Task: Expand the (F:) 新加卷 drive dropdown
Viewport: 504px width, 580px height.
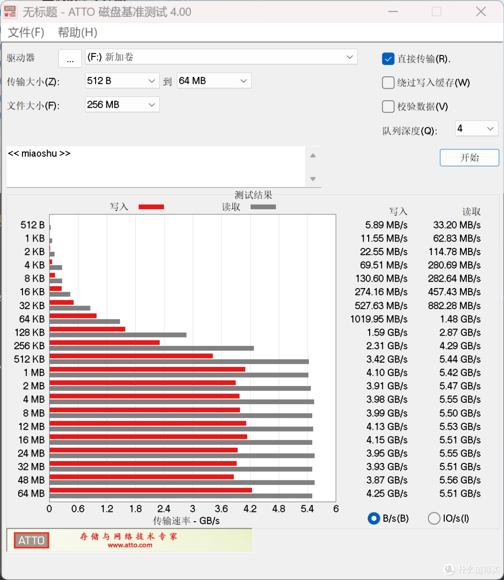Action: point(221,57)
